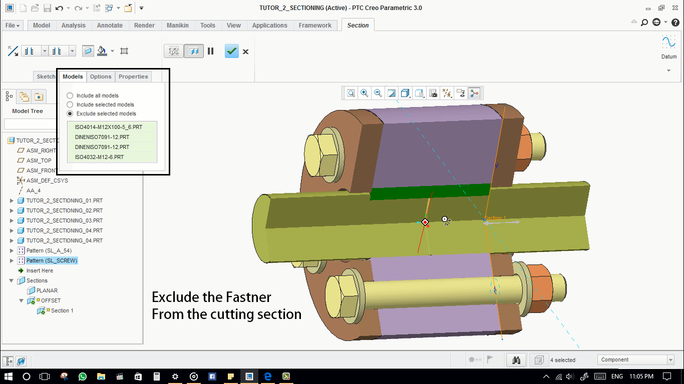Click the refit zoom icon in graphics toolbar
Screen dimensions: 684x384
(351, 93)
